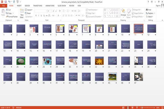Open the font name combo box

click(x=41, y=11)
